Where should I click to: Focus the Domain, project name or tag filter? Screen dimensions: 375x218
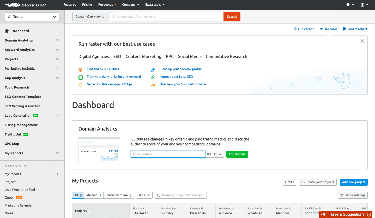[x=180, y=195]
